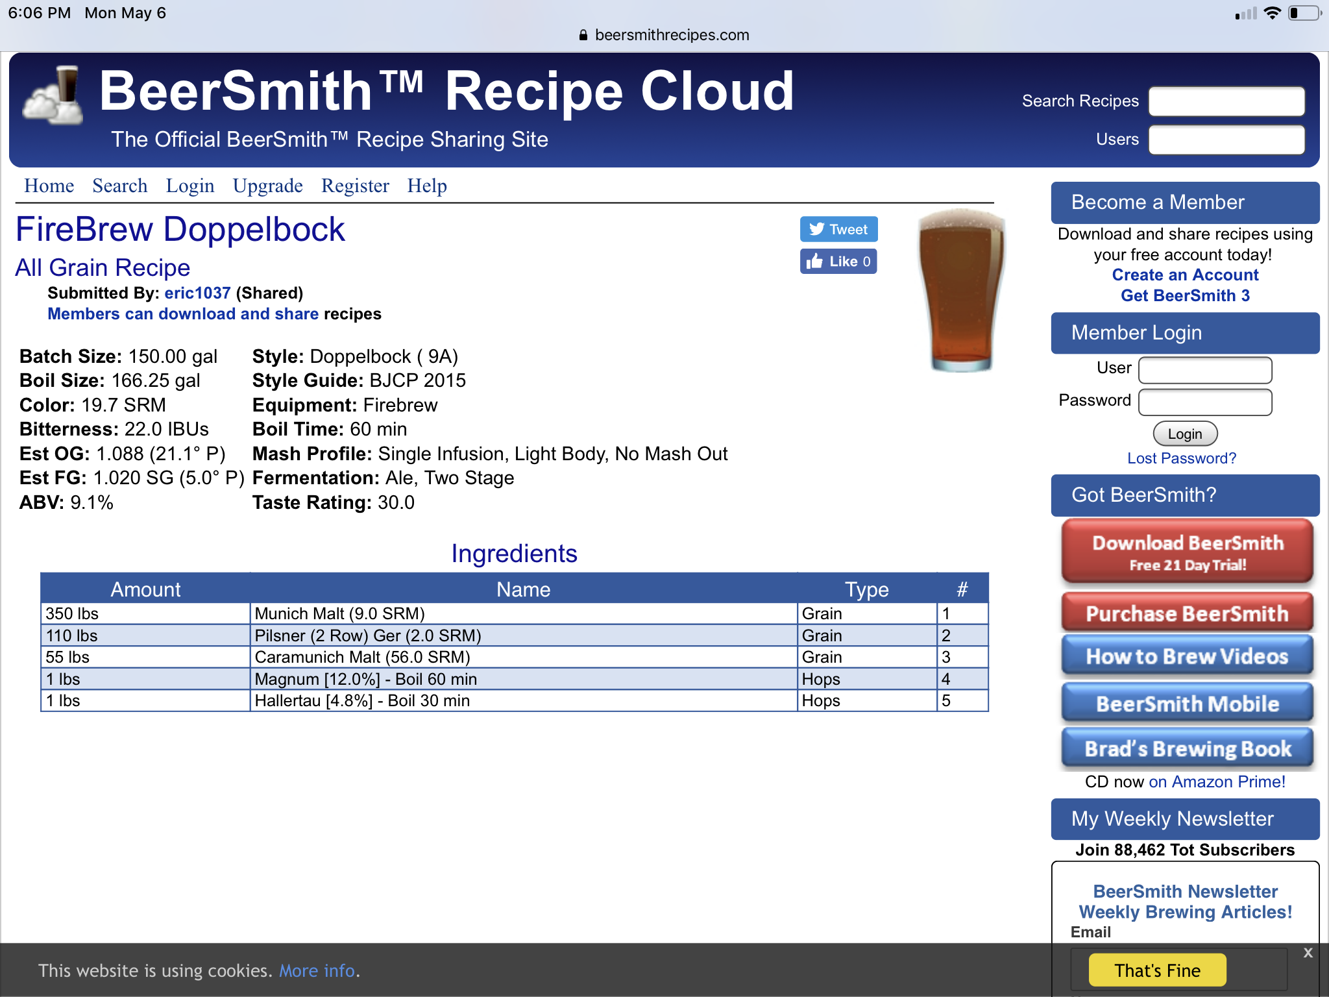The width and height of the screenshot is (1329, 997).
Task: Open the Register menu link
Action: coord(355,186)
